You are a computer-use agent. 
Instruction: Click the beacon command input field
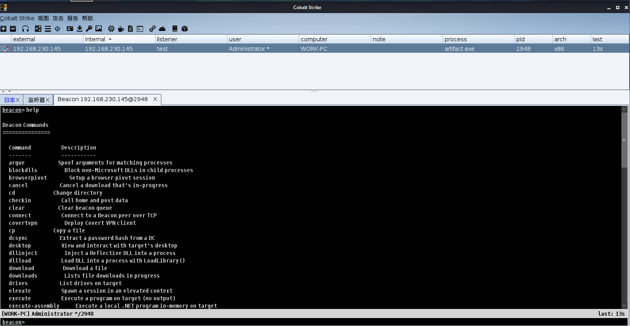pyautogui.click(x=318, y=322)
